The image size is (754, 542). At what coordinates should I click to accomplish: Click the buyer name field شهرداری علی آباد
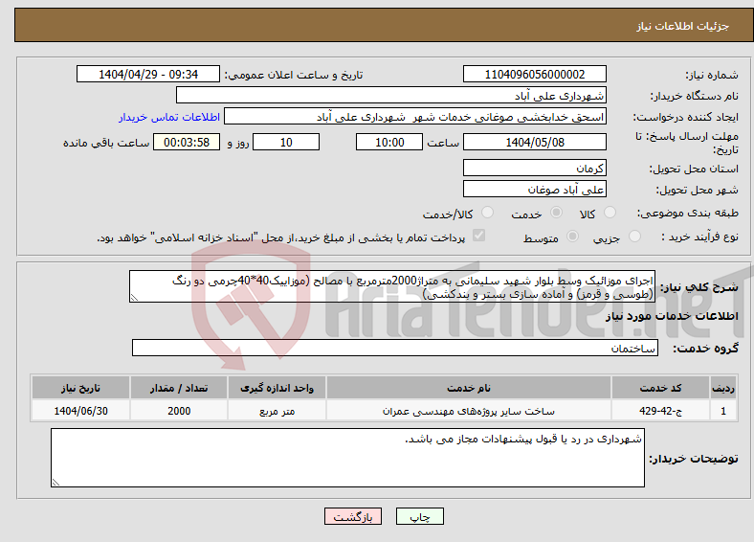(x=391, y=96)
